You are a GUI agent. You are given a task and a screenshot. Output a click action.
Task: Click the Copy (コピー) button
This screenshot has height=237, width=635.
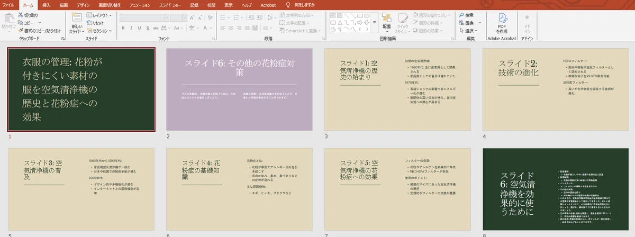click(25, 23)
